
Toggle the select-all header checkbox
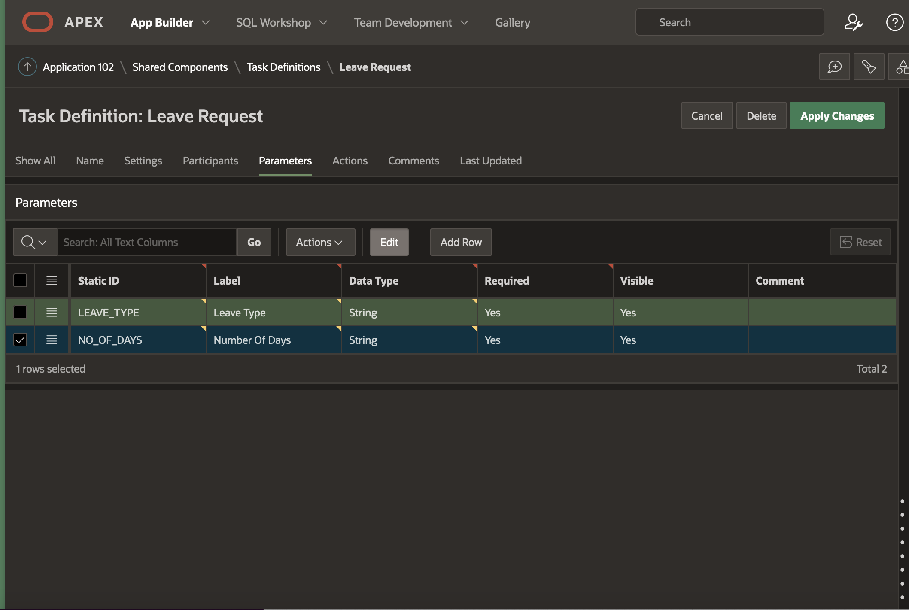click(20, 281)
